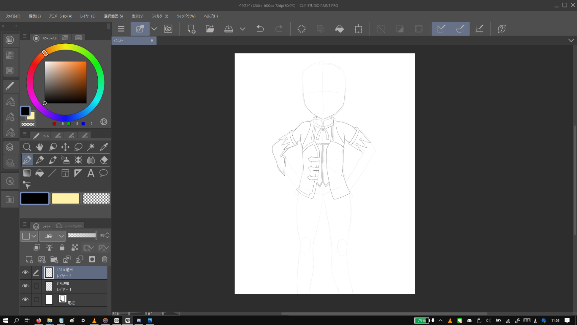This screenshot has height=325, width=577.
Task: Toggle visibility of レイヤー 1
Action: coord(25,286)
